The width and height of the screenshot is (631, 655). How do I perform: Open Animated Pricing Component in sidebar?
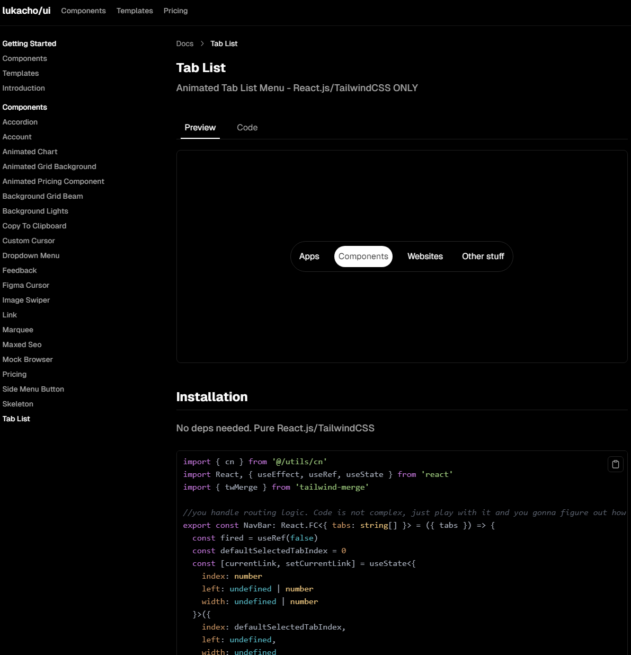point(54,181)
